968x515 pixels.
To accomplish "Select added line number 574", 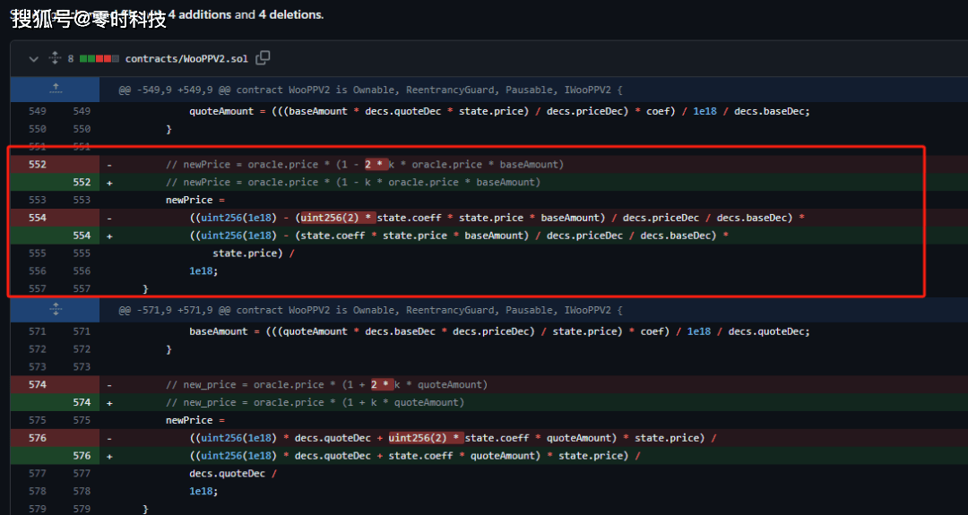I will pyautogui.click(x=82, y=403).
